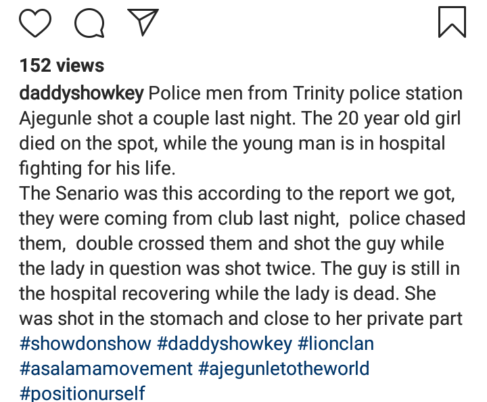Open the 152 views count

62,66
